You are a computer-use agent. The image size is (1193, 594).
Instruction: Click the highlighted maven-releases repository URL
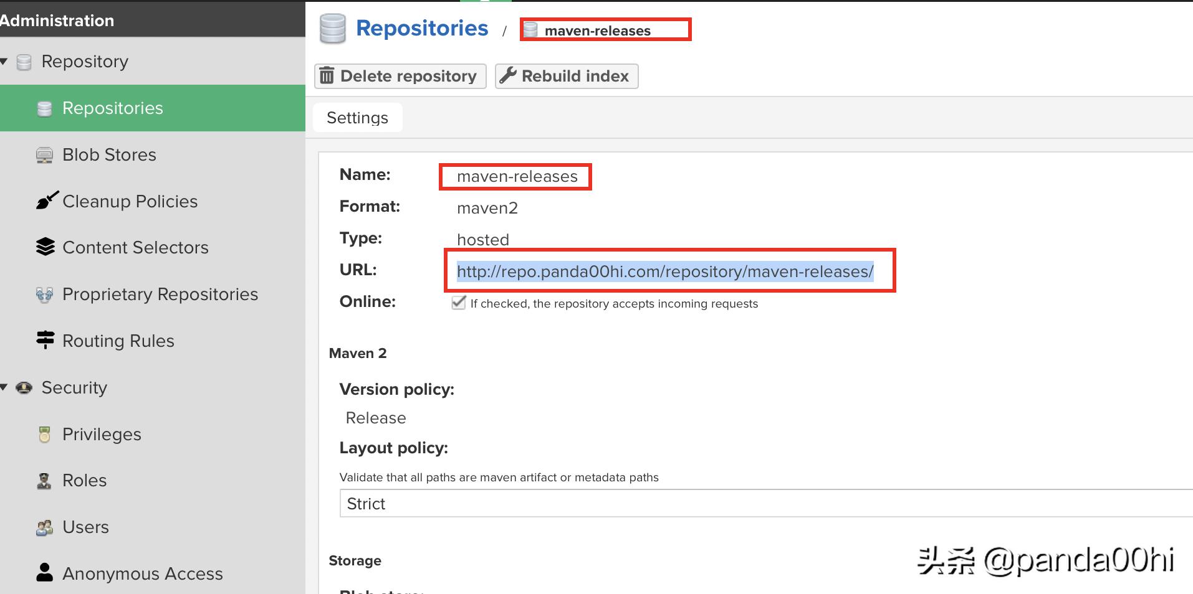point(664,271)
